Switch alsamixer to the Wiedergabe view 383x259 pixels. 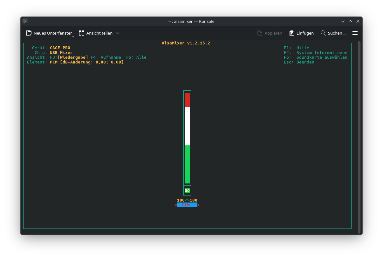(69, 57)
